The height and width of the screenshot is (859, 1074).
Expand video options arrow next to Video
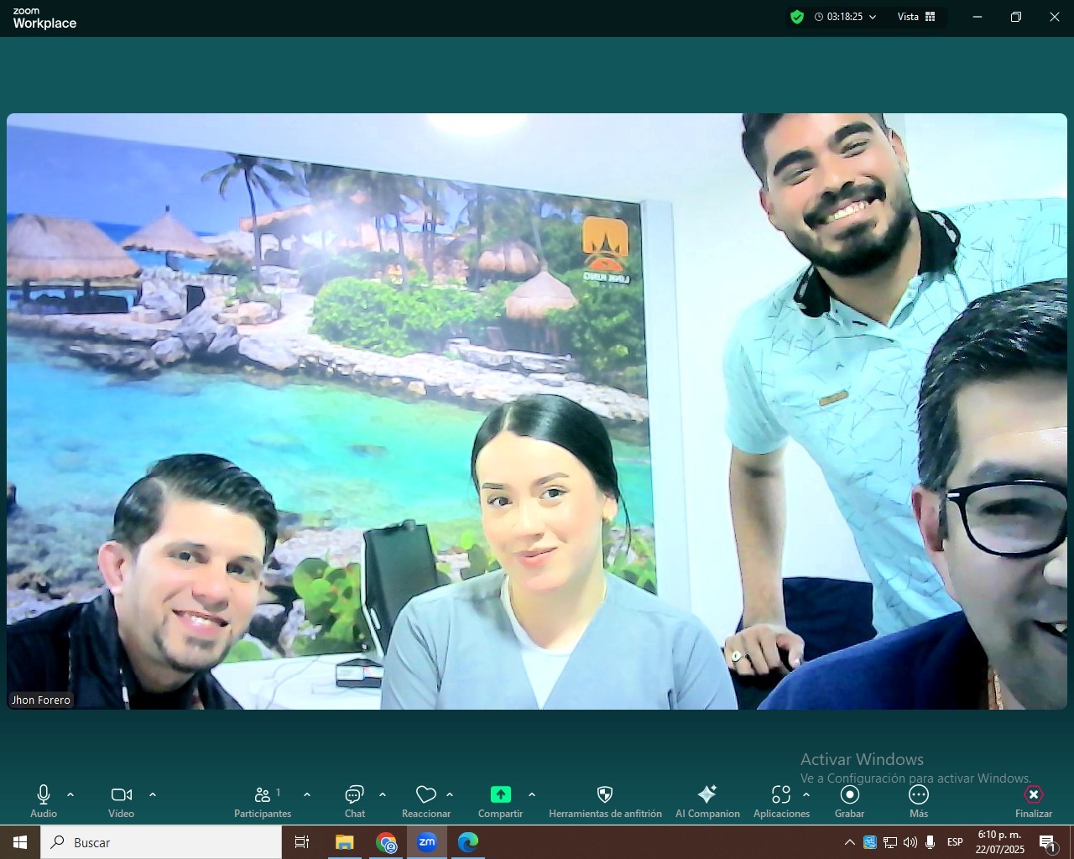tap(153, 794)
